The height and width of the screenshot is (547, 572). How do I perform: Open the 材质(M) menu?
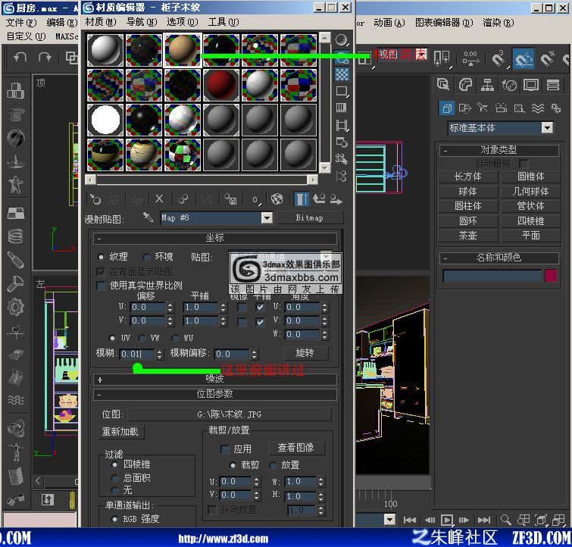(100, 22)
